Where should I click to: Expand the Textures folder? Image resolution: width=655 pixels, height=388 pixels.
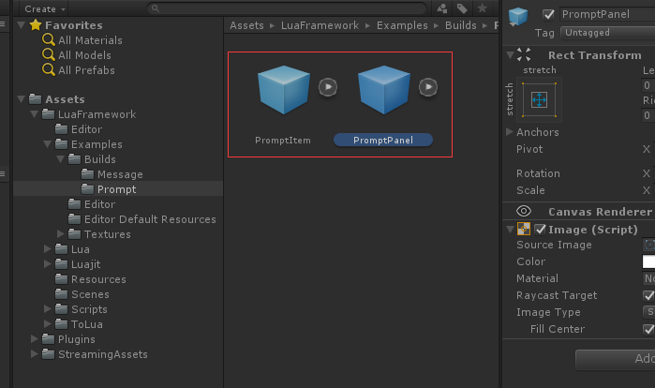[61, 234]
